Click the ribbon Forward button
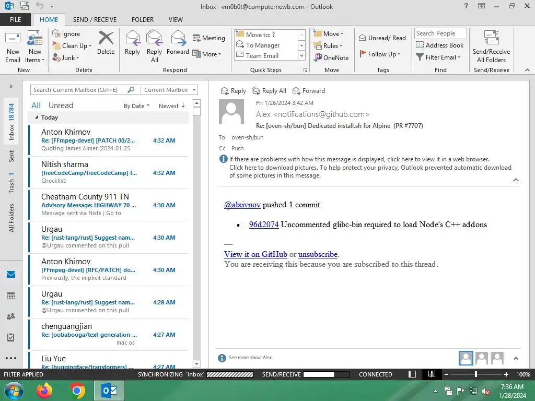535x401 pixels. click(x=178, y=43)
